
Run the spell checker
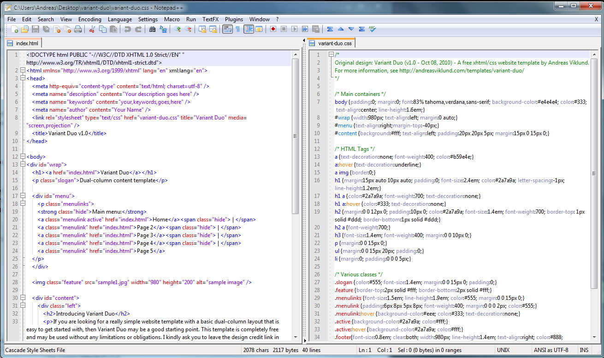coord(372,29)
